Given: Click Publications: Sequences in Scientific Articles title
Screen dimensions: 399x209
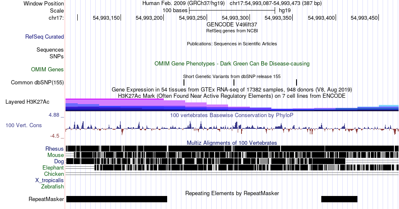Looking at the screenshot, I should [232, 44].
